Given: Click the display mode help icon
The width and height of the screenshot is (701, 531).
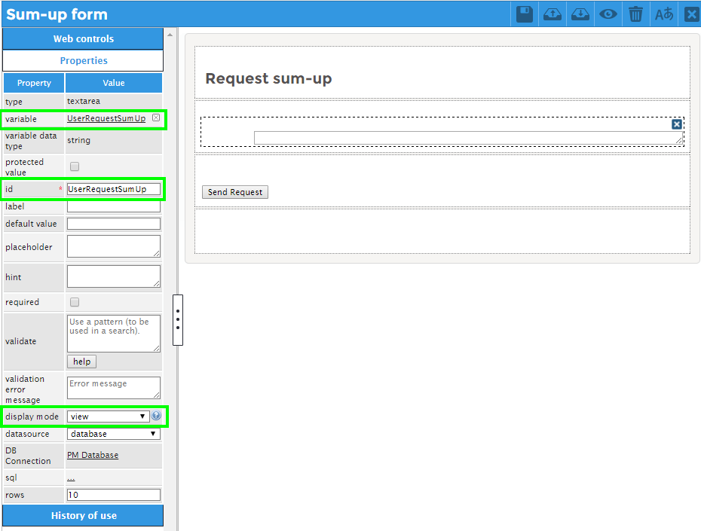Looking at the screenshot, I should coord(156,416).
